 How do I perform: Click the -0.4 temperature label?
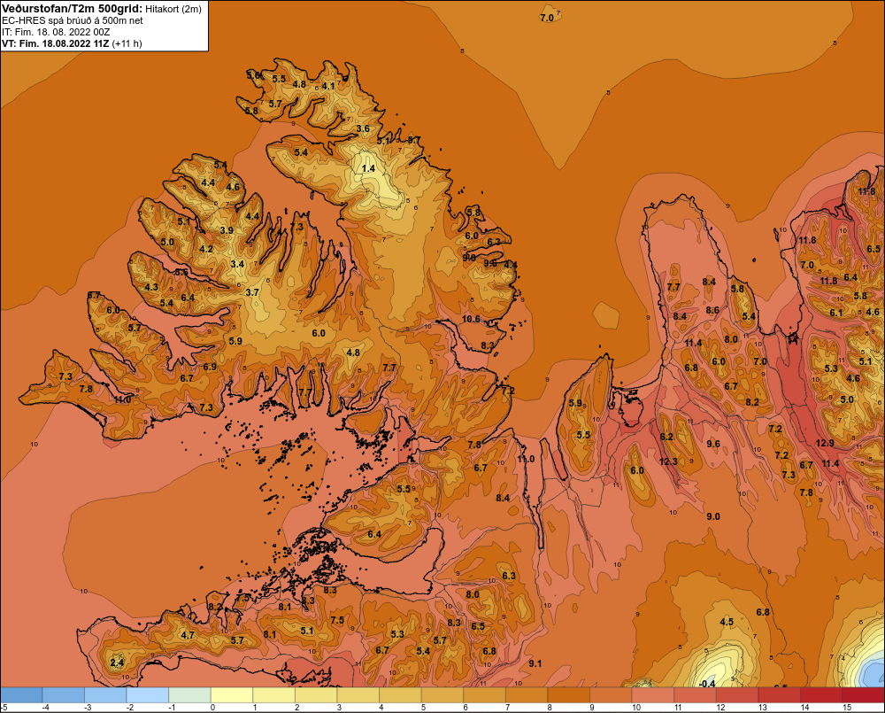coord(706,684)
